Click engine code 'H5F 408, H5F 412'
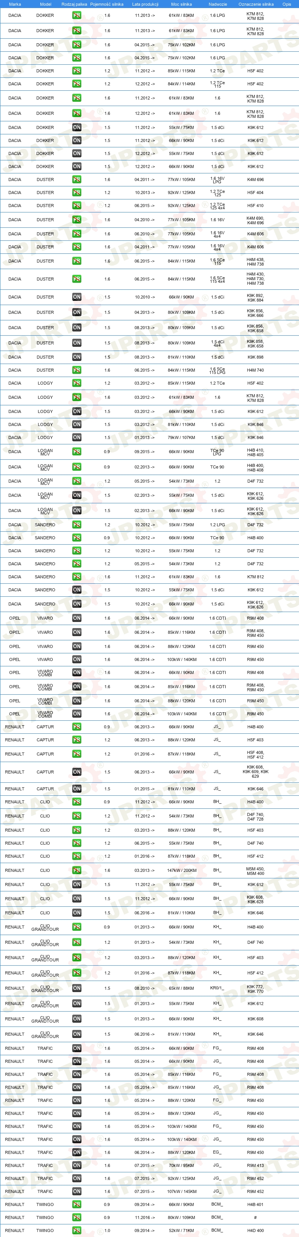The height and width of the screenshot is (1237, 299). (255, 755)
